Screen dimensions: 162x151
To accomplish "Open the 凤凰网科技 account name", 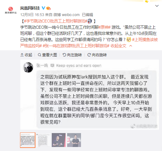I will [x=30, y=8].
